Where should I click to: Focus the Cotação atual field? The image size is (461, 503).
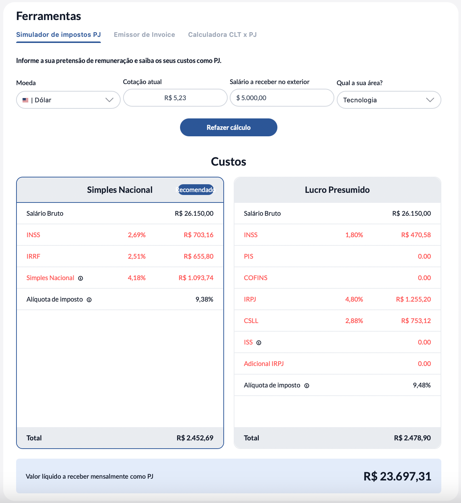pyautogui.click(x=175, y=98)
